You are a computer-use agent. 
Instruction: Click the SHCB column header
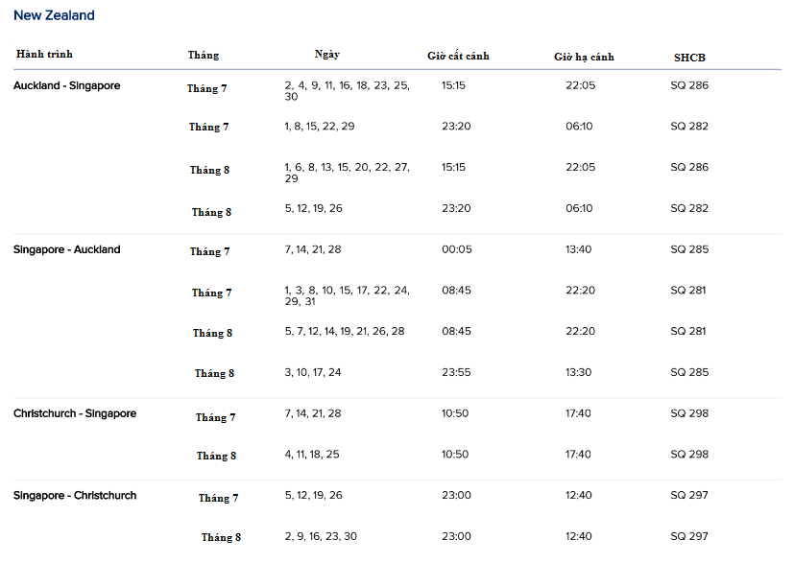coord(689,58)
